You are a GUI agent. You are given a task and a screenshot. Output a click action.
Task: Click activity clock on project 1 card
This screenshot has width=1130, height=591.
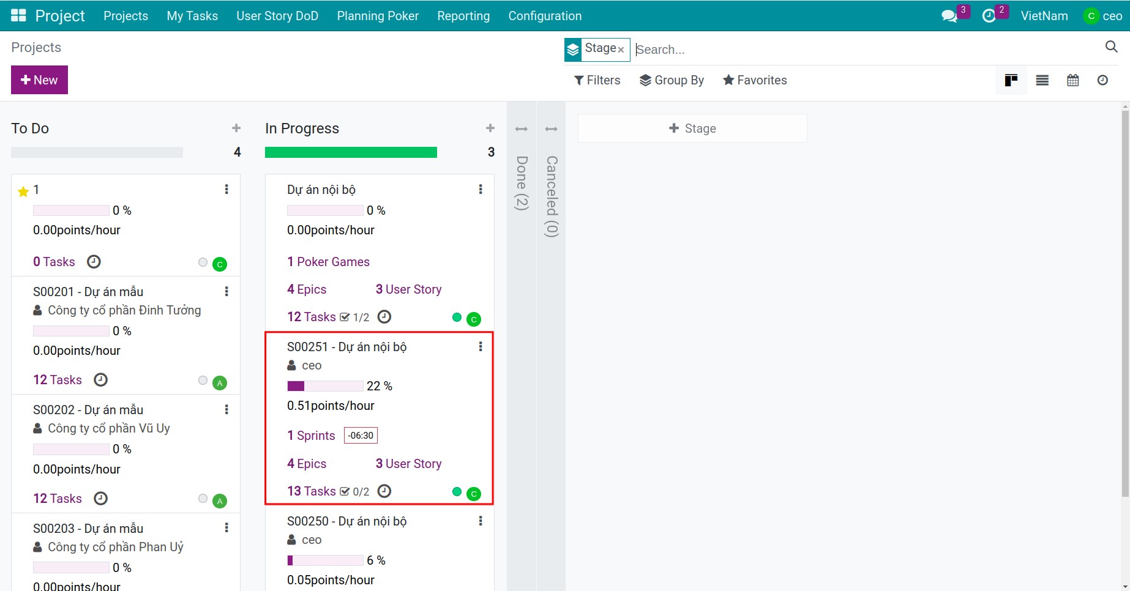[x=94, y=262]
